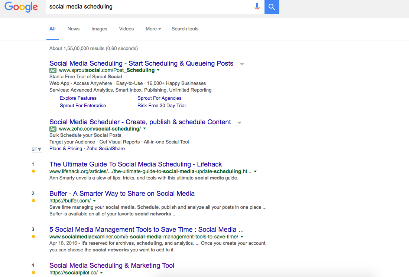Open the Risk-Free 30 Day Trial sitelink
The image size is (409, 277).
click(162, 105)
